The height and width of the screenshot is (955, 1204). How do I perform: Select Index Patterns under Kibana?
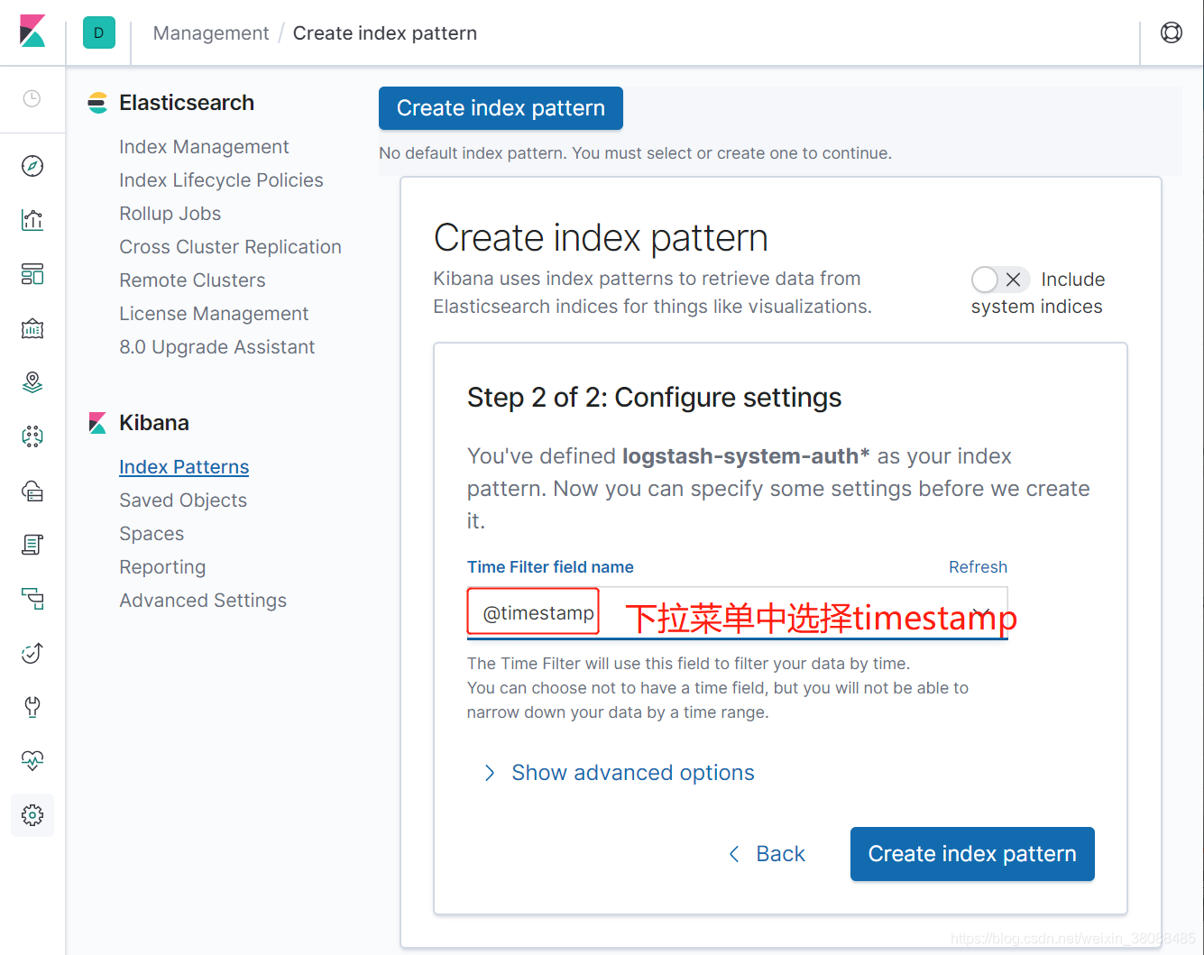tap(184, 467)
